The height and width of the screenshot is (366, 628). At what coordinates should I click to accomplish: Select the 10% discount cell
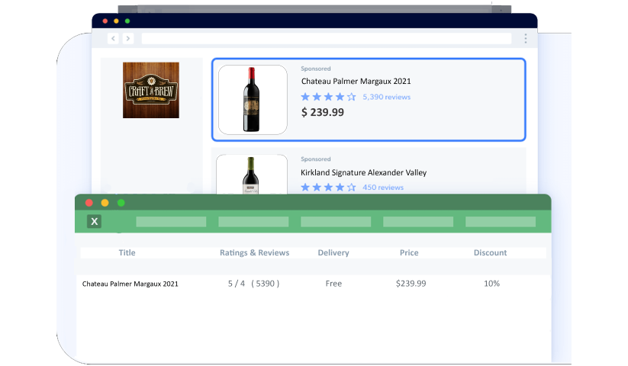click(491, 284)
